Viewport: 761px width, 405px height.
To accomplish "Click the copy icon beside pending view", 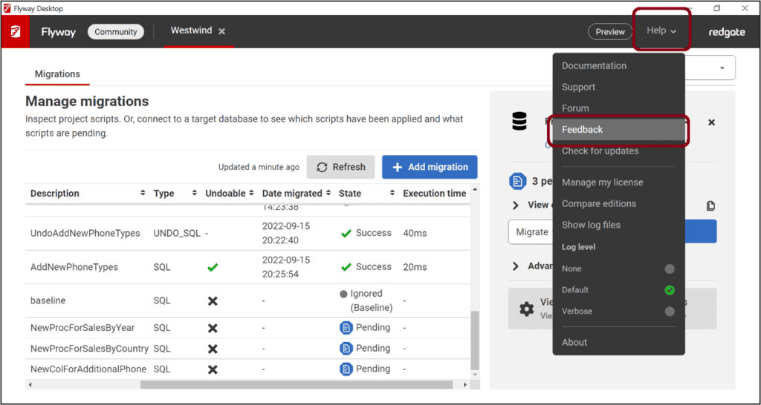I will (x=710, y=205).
